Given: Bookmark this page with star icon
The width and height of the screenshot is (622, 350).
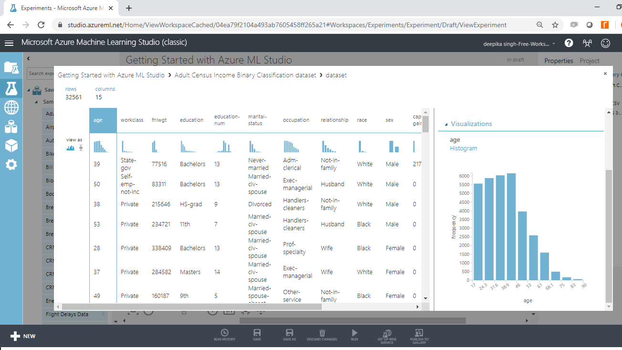Looking at the screenshot, I should pyautogui.click(x=555, y=25).
